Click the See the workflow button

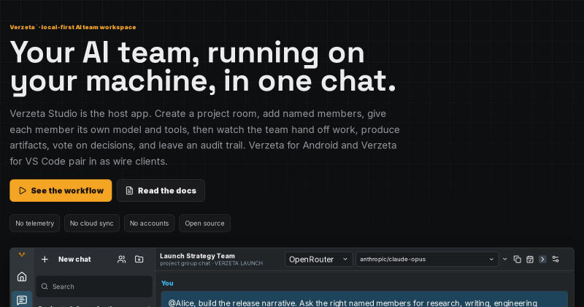pyautogui.click(x=61, y=191)
